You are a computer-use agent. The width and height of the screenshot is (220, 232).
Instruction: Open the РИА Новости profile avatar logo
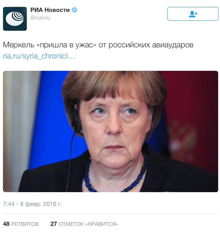click(15, 18)
